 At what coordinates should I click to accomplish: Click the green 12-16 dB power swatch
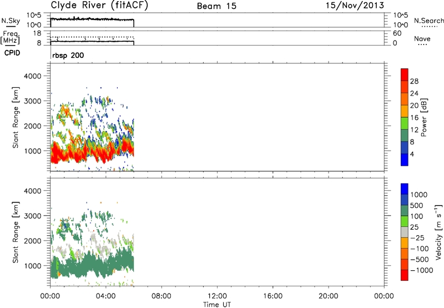pos(405,123)
